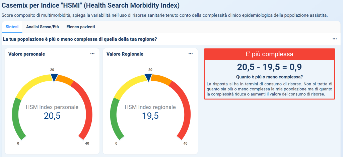The image size is (343, 157).
Task: Open three-dot menu of the population question section
Action: pos(334,39)
